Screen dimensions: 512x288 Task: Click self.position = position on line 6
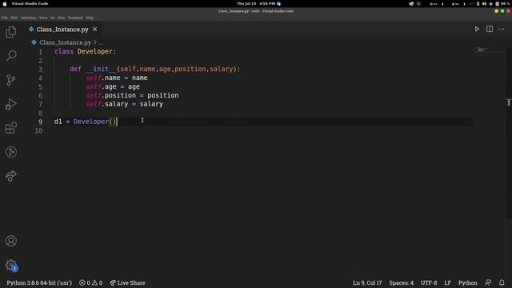132,95
